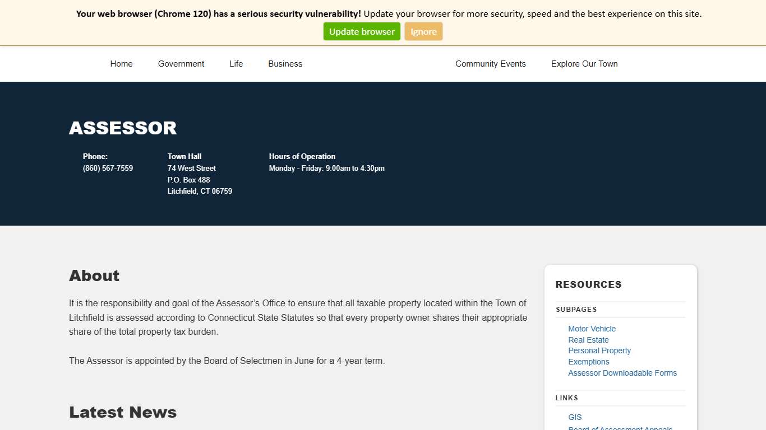Open the GIS link under Links

tap(575, 417)
